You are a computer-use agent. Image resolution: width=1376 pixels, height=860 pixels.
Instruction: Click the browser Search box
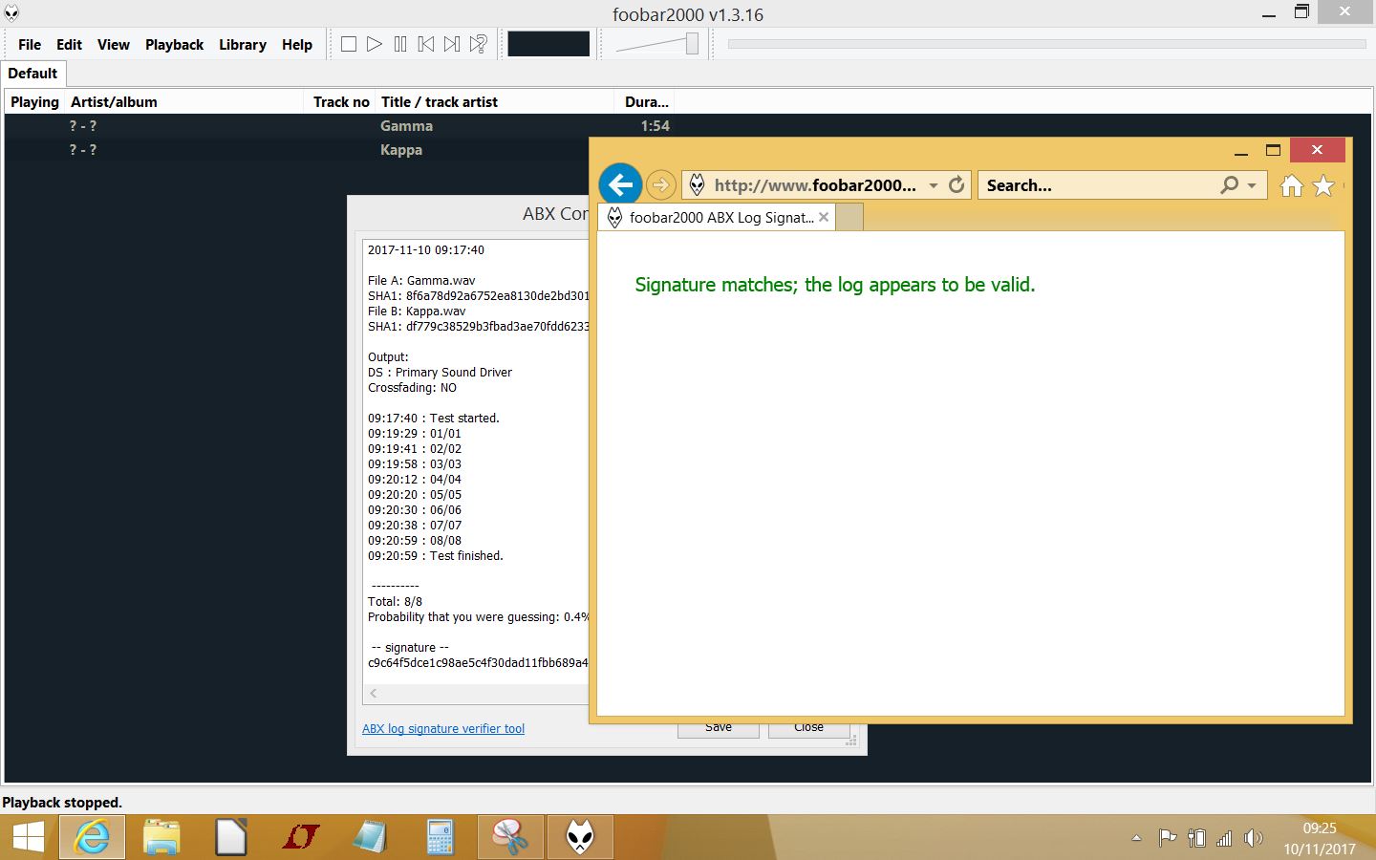(1099, 185)
